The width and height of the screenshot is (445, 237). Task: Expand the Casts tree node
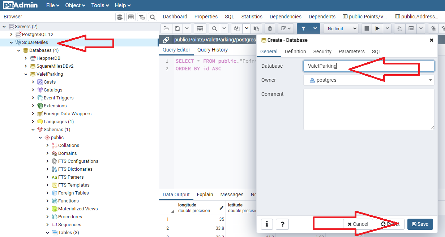point(33,82)
